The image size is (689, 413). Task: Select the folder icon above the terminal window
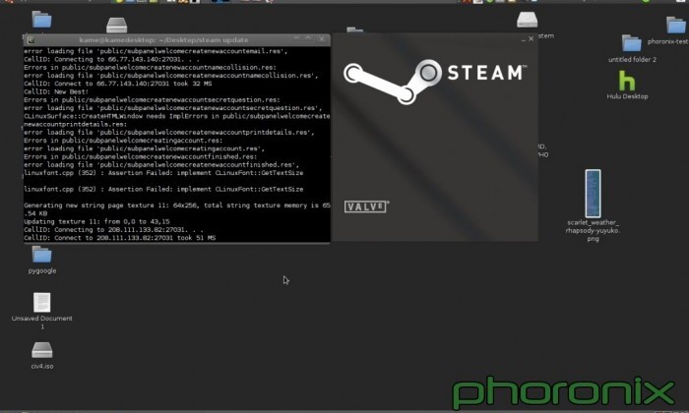pos(41,20)
